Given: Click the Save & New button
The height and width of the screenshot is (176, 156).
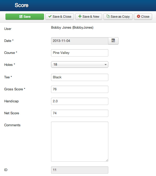Looking at the screenshot, I should 89,17.
